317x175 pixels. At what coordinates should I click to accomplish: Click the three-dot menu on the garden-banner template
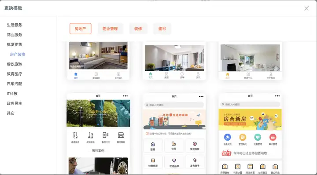coord(125,96)
